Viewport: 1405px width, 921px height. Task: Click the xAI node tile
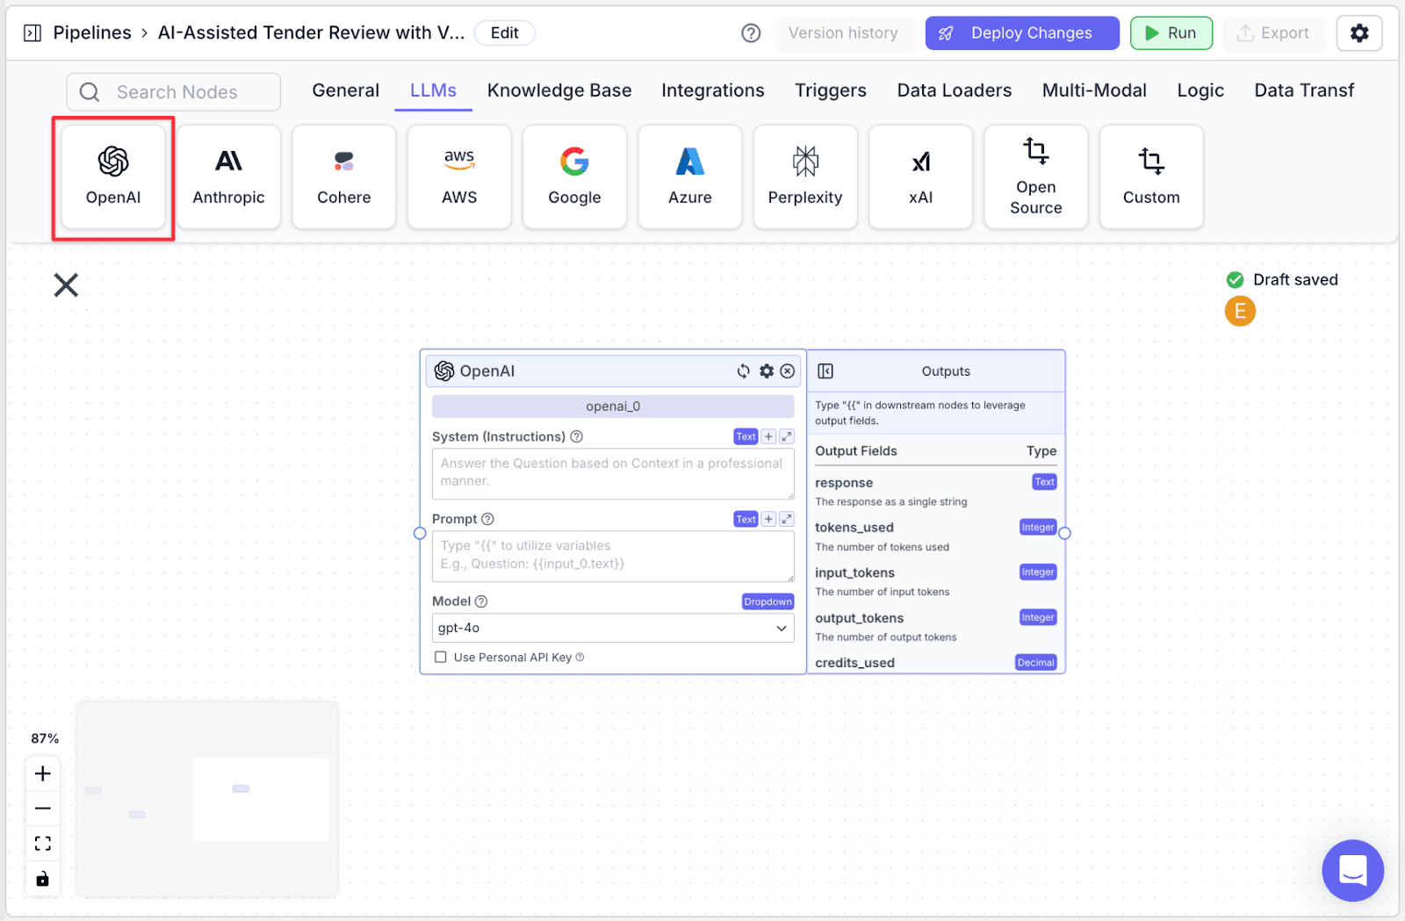click(920, 177)
